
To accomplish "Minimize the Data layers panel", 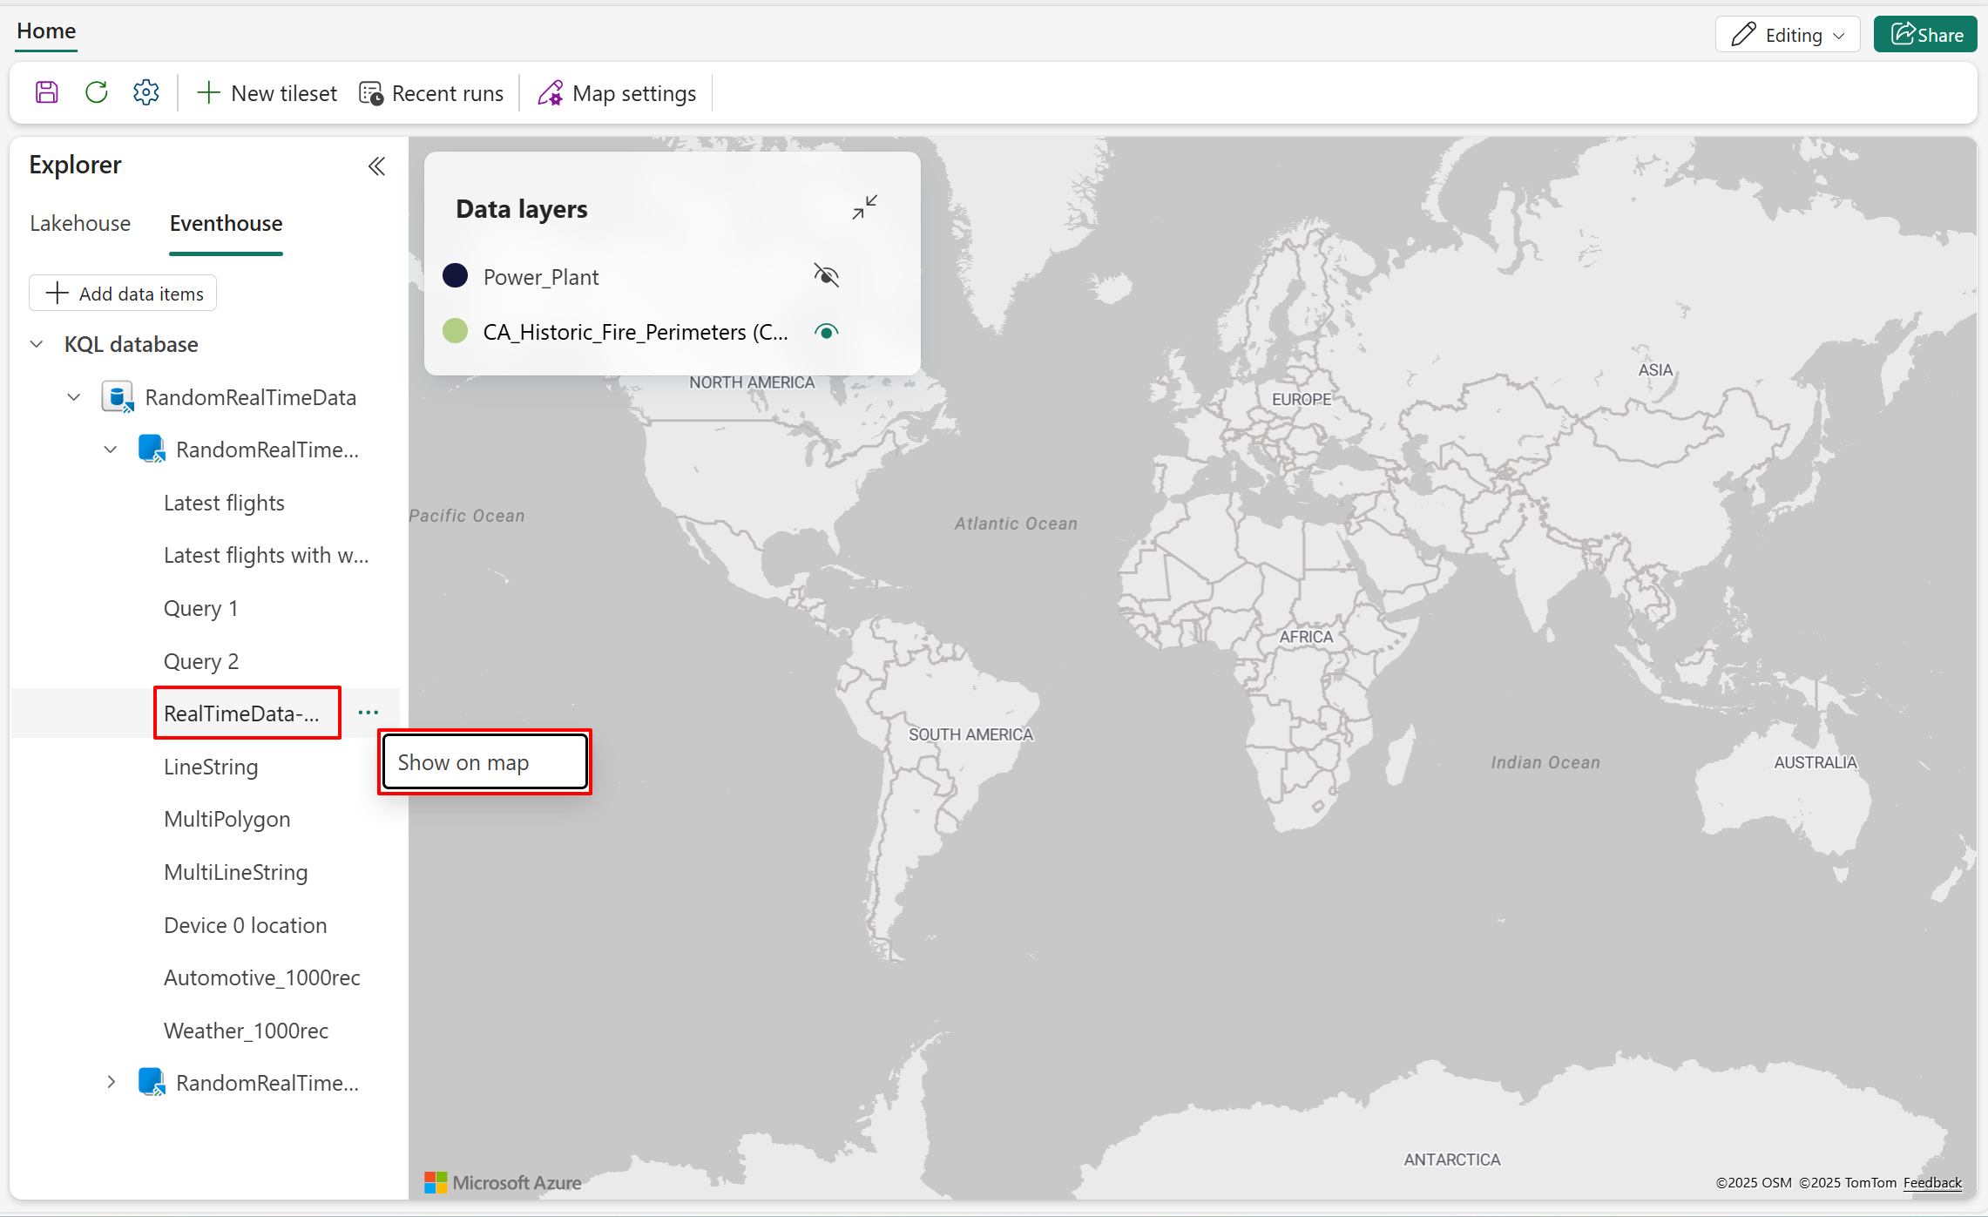I will 864,207.
